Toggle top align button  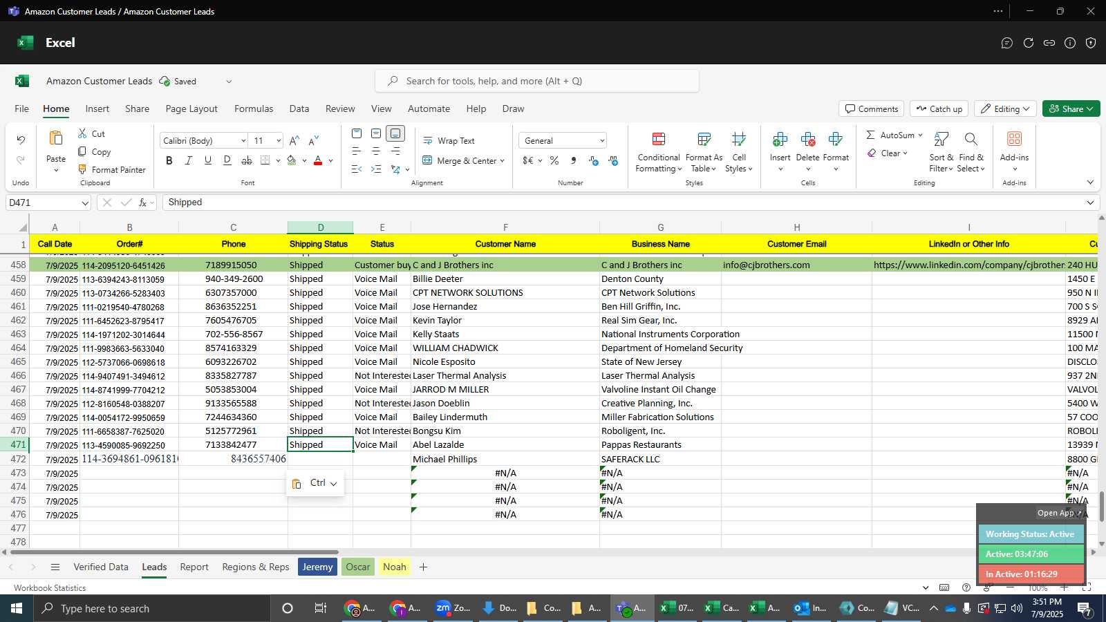357,133
